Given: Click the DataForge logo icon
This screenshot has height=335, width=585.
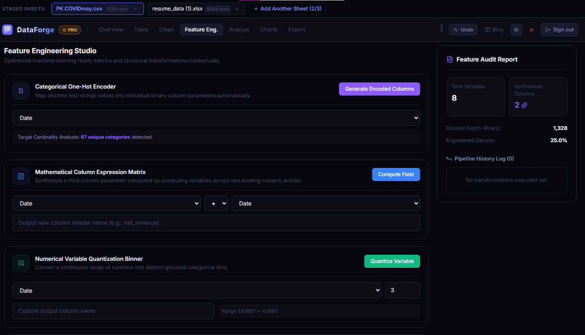Looking at the screenshot, I should pyautogui.click(x=7, y=30).
